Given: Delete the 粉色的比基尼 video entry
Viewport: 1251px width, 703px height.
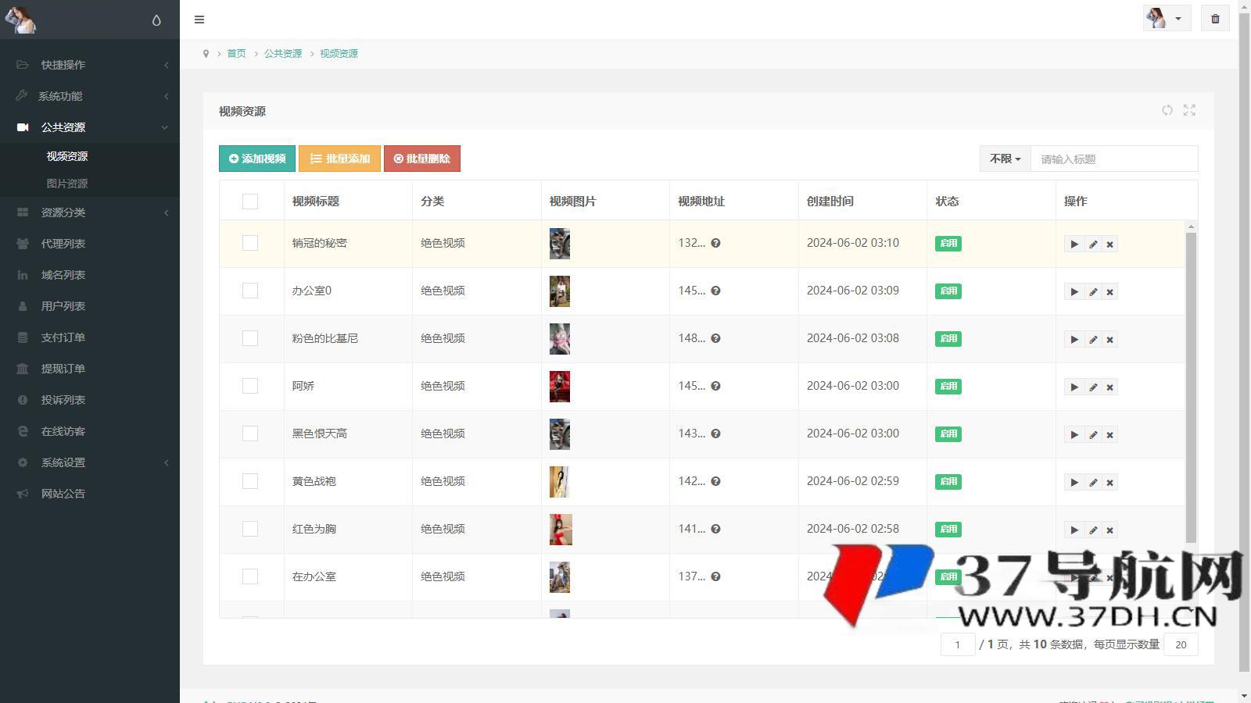Looking at the screenshot, I should tap(1109, 340).
